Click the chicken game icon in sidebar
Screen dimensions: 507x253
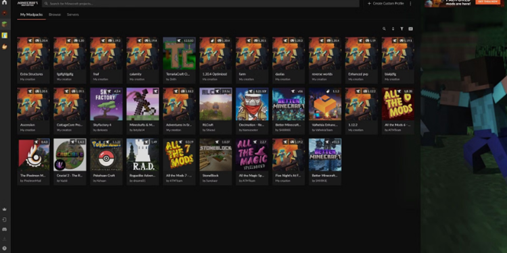4,47
